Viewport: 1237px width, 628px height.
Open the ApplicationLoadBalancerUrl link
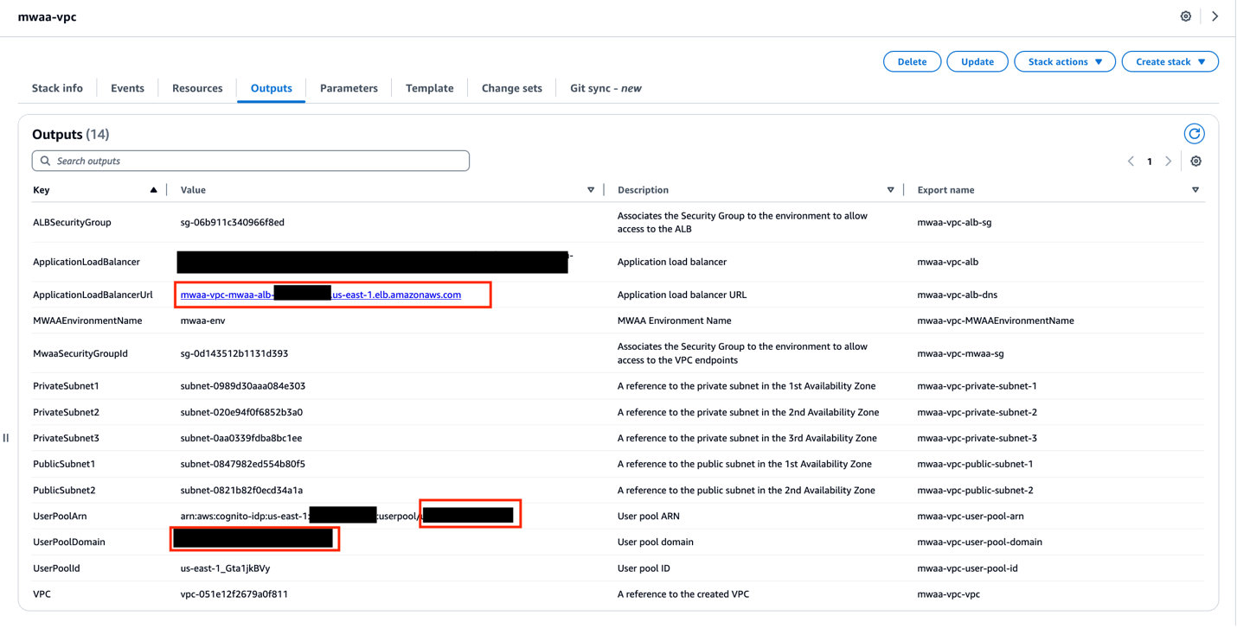coord(321,295)
